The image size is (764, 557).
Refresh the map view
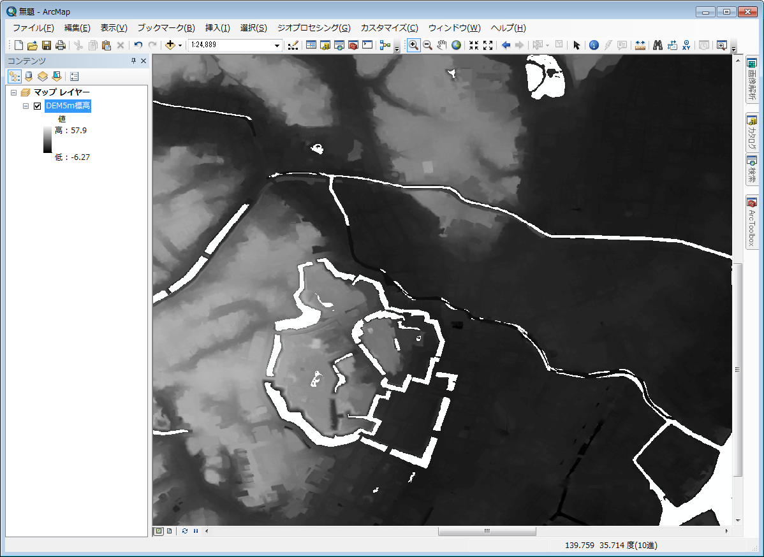(x=185, y=532)
